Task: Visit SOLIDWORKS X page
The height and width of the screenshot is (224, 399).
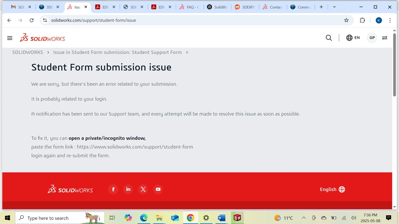Action: coord(143,189)
